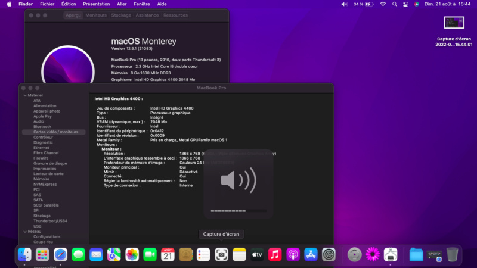Select Ethernet in the sidebar
The height and width of the screenshot is (268, 477).
41,148
